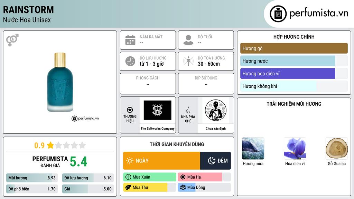Click the nose icon above Nhà Pha Chế
The height and width of the screenshot is (199, 354).
(x=188, y=110)
